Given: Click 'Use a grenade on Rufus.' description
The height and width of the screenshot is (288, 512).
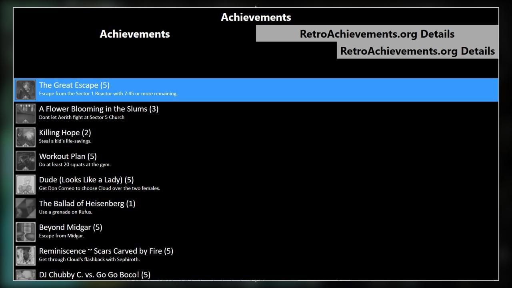Looking at the screenshot, I should (66, 212).
